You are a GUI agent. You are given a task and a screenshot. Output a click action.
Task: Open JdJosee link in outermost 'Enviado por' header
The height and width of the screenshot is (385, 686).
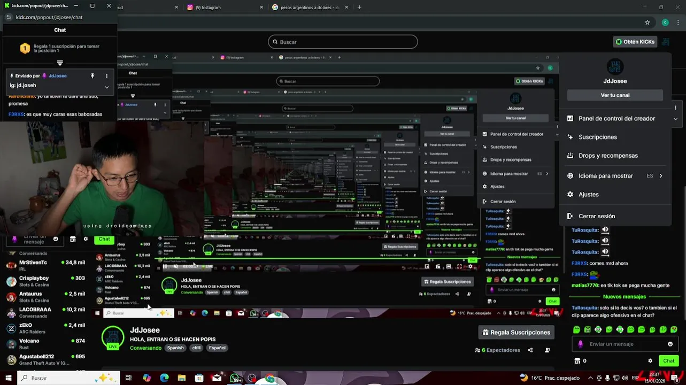(57, 76)
